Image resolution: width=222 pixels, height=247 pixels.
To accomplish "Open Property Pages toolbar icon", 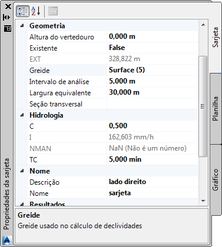I will pyautogui.click(x=53, y=11).
